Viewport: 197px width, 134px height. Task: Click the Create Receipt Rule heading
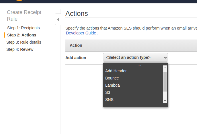tap(24, 15)
